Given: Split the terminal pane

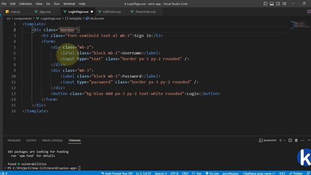Looking at the screenshot, I should (x=290, y=140).
